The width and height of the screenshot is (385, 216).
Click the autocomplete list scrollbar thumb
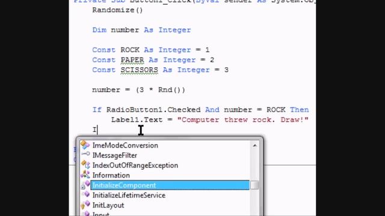[254, 185]
